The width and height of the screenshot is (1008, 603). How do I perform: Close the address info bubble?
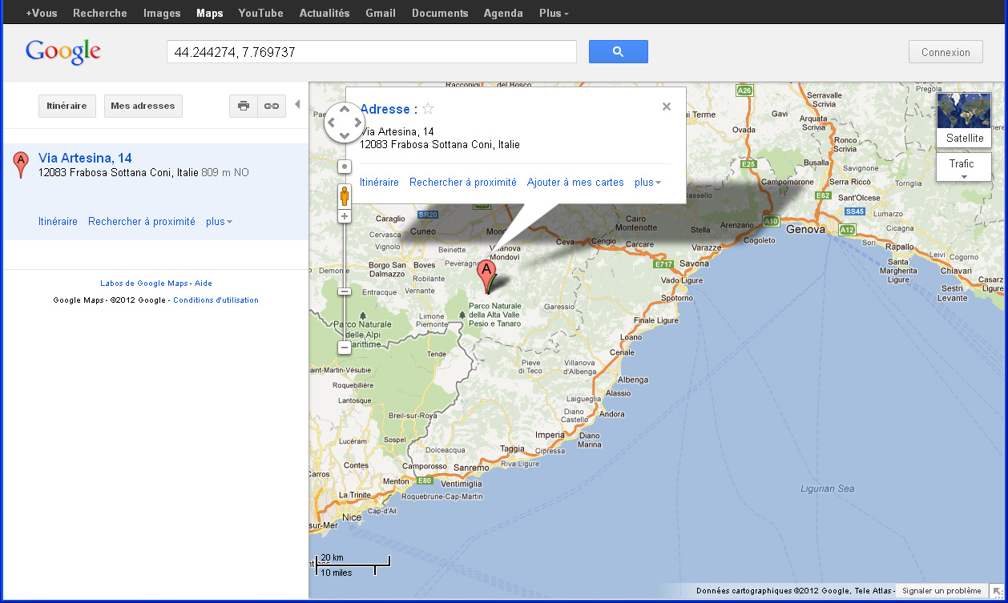click(667, 107)
